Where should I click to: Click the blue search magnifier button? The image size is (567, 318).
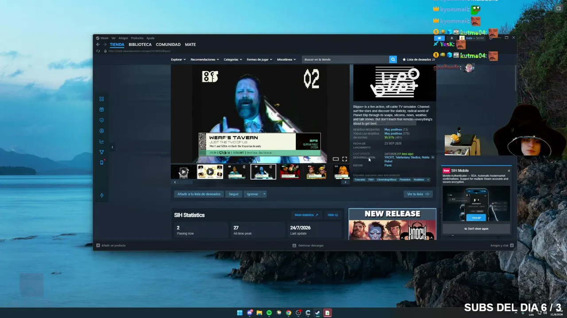point(392,60)
